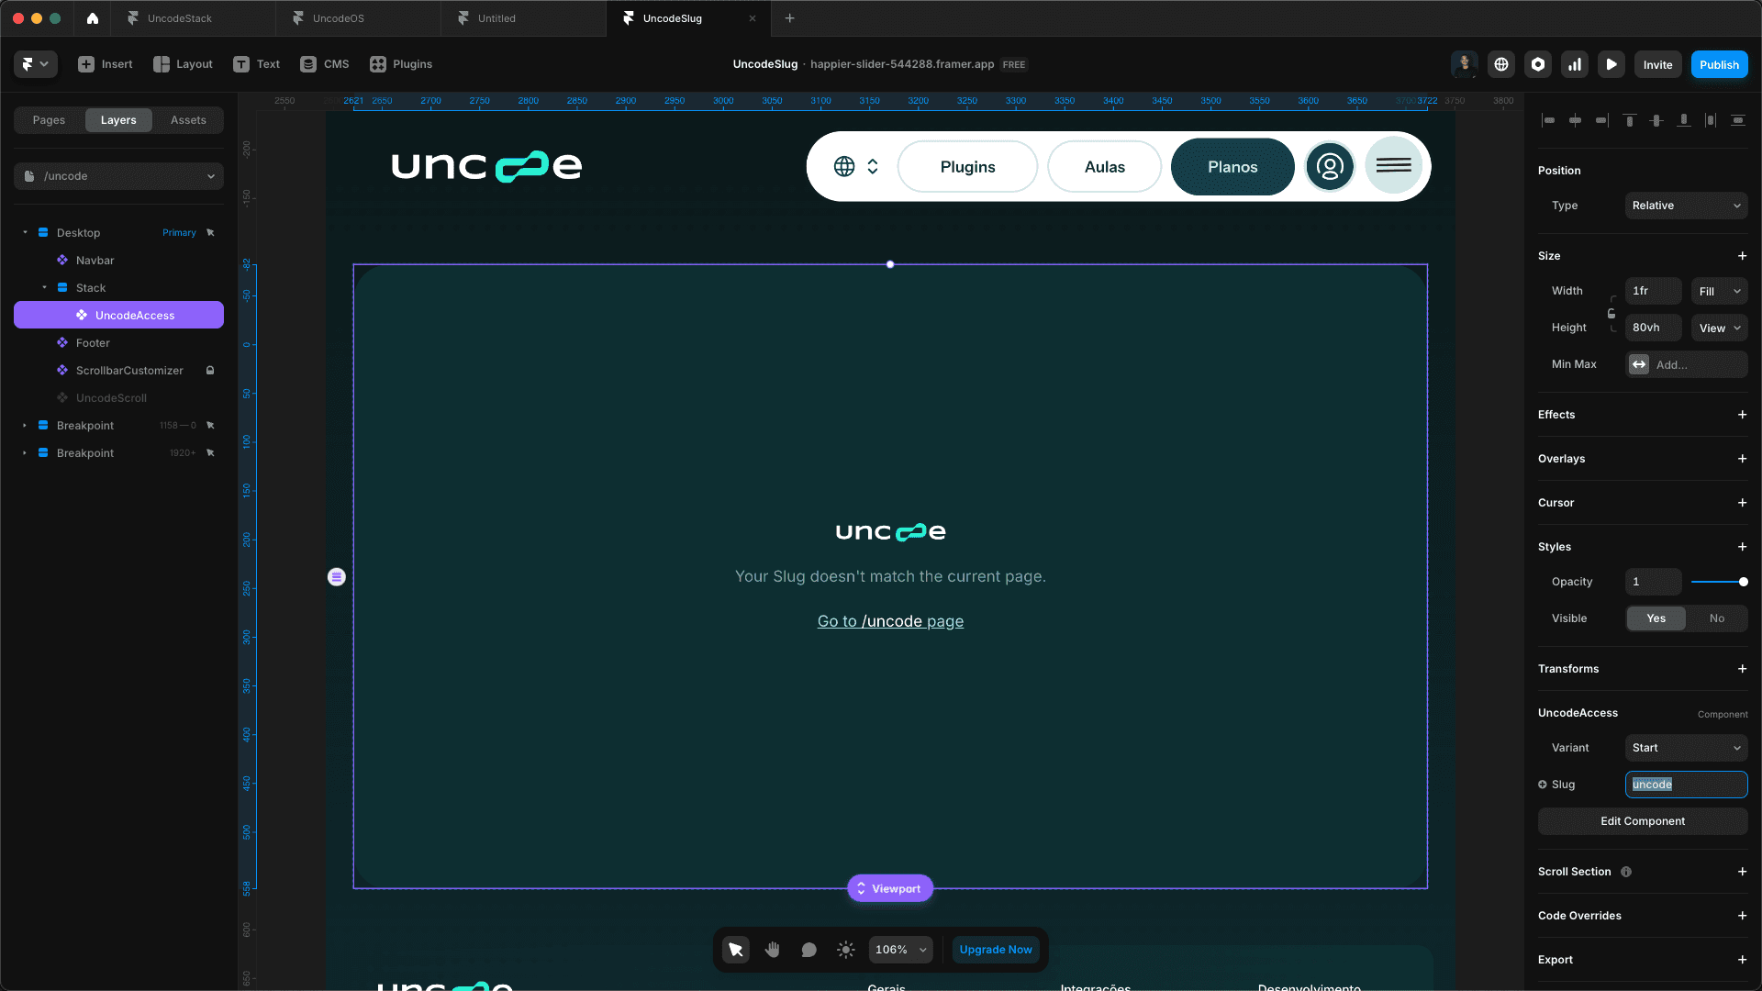The image size is (1762, 991).
Task: Select the Footer layer
Action: point(118,343)
